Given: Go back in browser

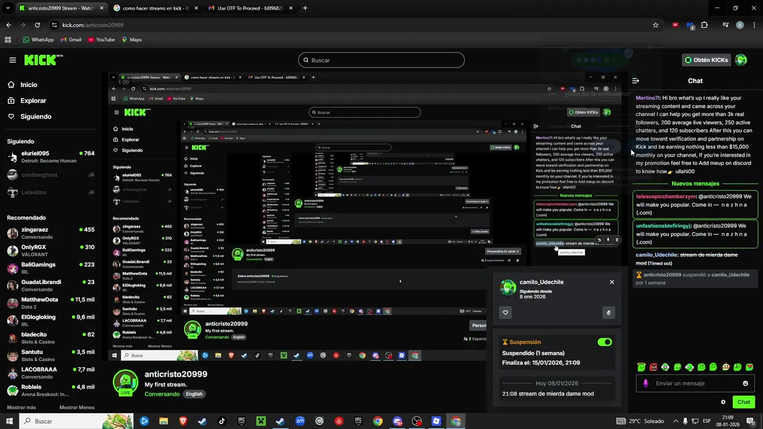Looking at the screenshot, I should pos(8,25).
